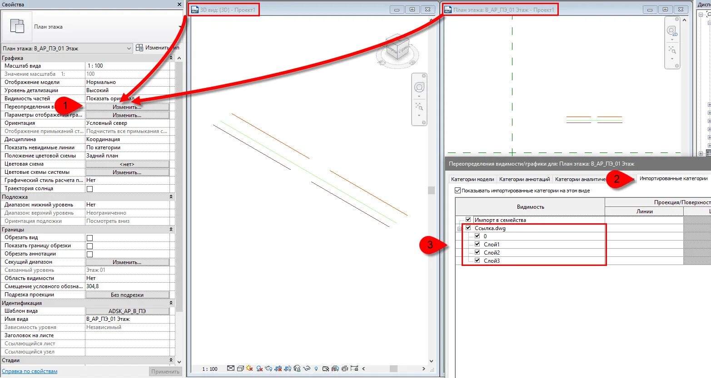Click Изменить for Секущий диапазон
Viewport: 711px width, 378px height.
127,262
